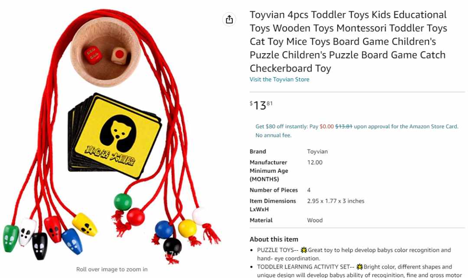Click the PUZZLE TOYS bullet point text
468x278 pixels.
coord(354,254)
